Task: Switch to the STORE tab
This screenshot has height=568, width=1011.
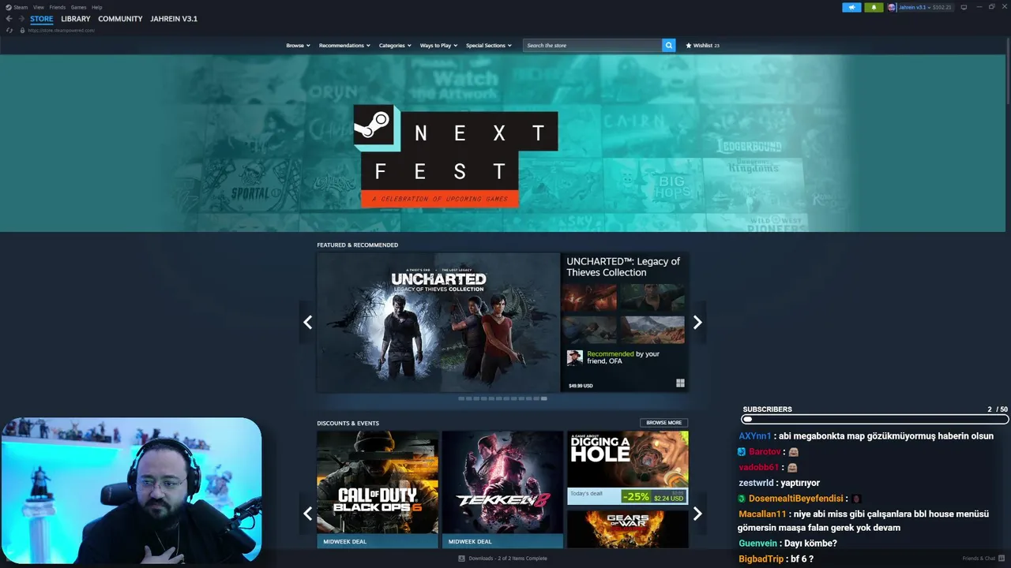Action: point(42,19)
